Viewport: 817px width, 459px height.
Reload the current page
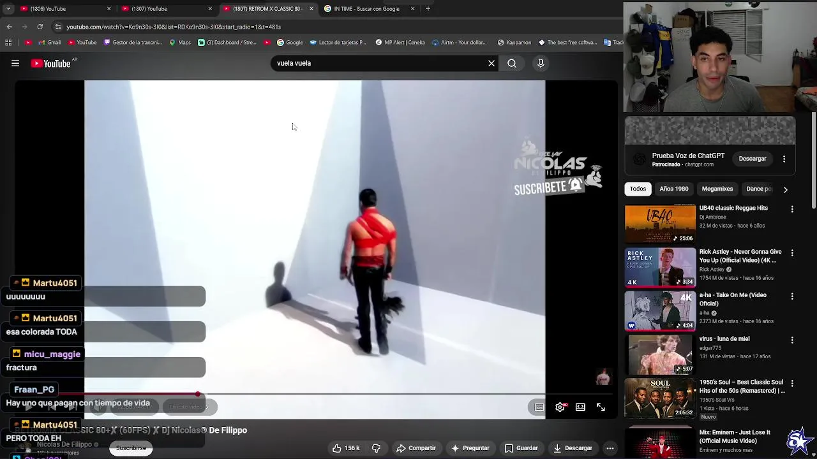40,27
